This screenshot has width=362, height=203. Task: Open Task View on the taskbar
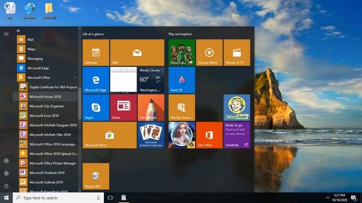click(110, 198)
